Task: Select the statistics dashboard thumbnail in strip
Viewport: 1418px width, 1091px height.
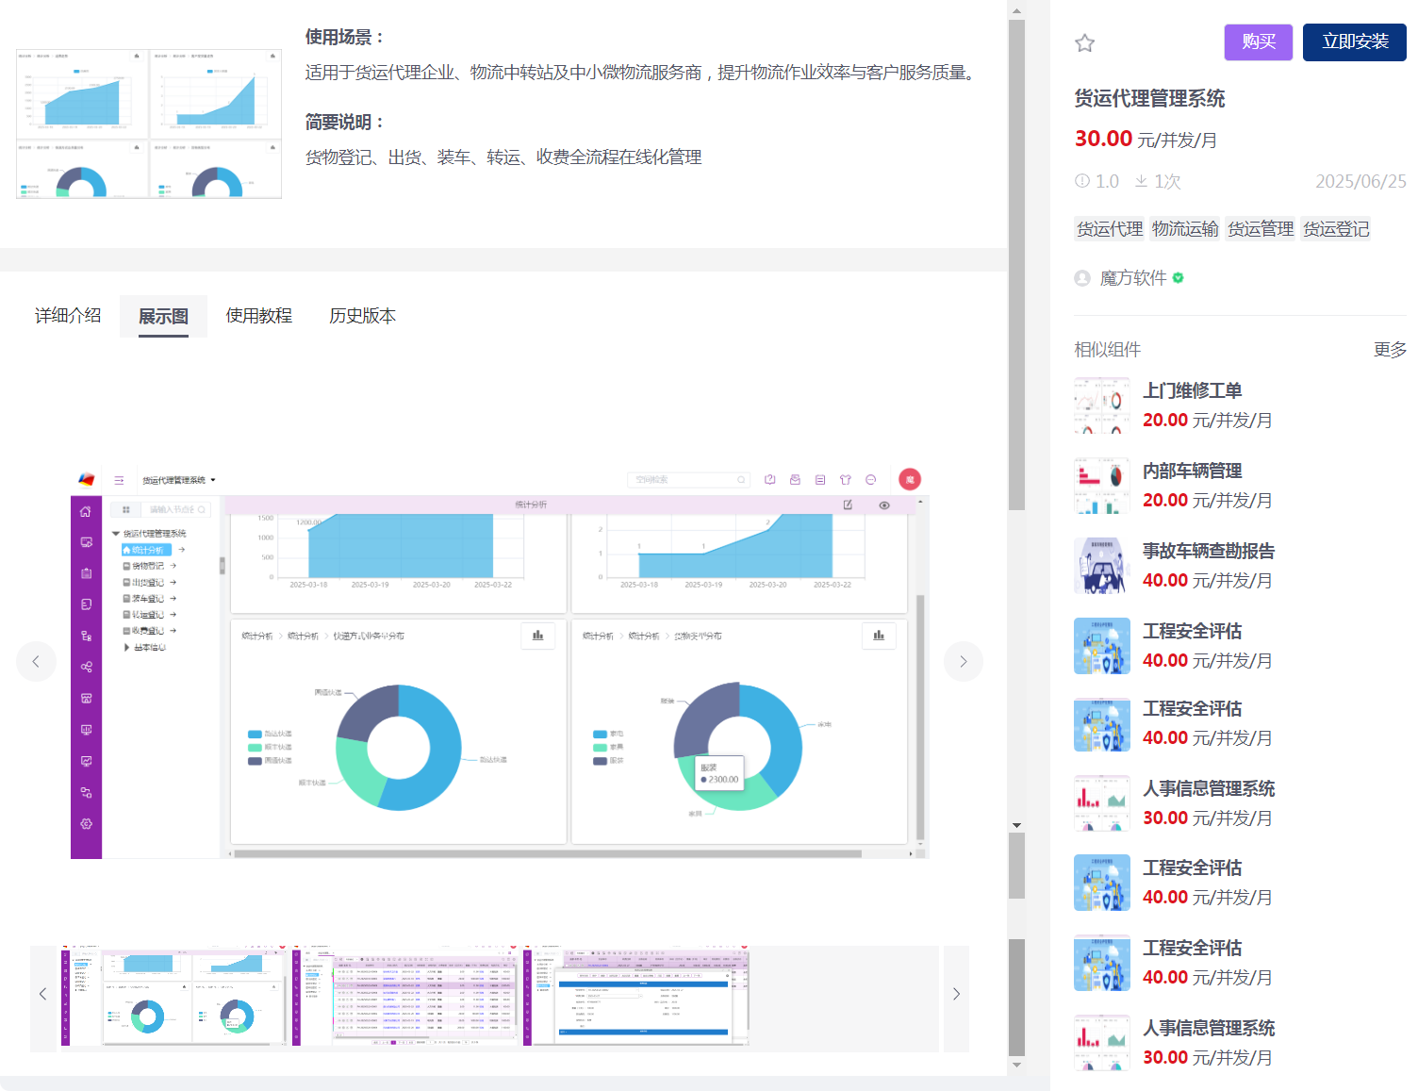Action: click(174, 996)
